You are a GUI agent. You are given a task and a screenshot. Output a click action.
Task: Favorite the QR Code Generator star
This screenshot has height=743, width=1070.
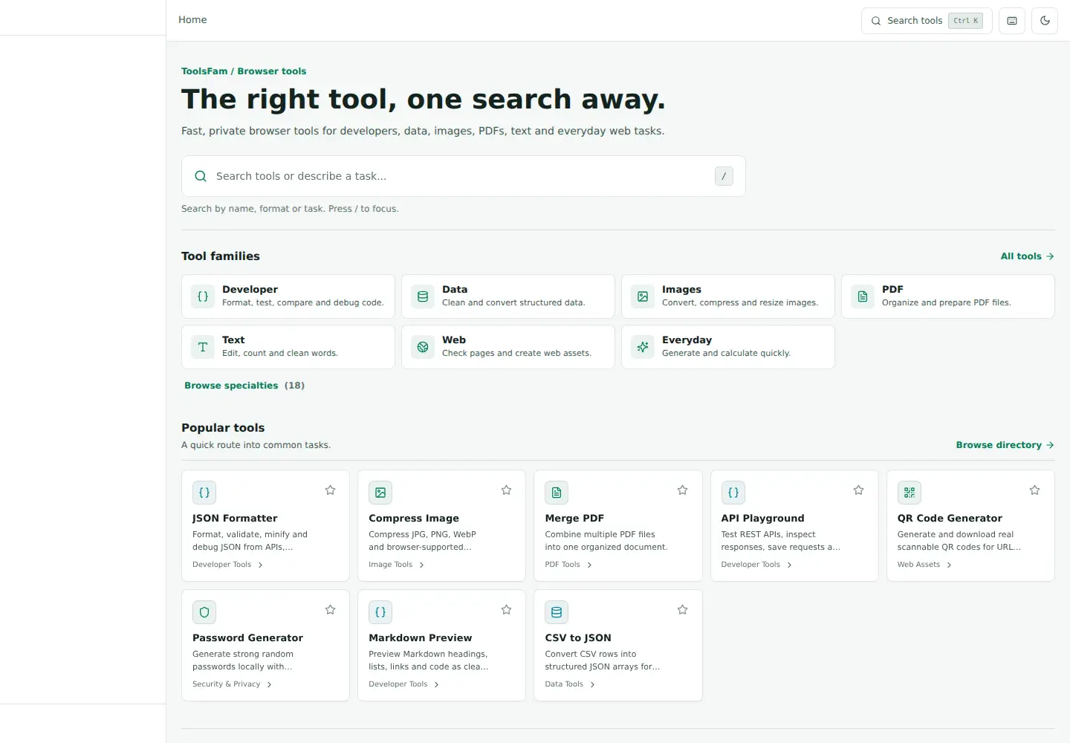[x=1034, y=490]
